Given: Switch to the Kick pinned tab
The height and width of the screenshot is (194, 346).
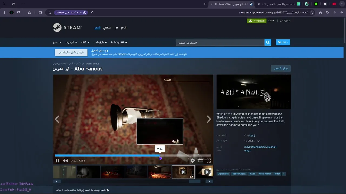Looking at the screenshot, I should tap(316, 4).
